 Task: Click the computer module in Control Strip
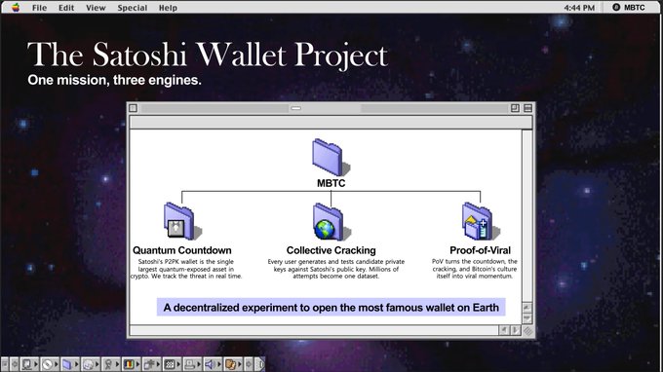click(26, 364)
